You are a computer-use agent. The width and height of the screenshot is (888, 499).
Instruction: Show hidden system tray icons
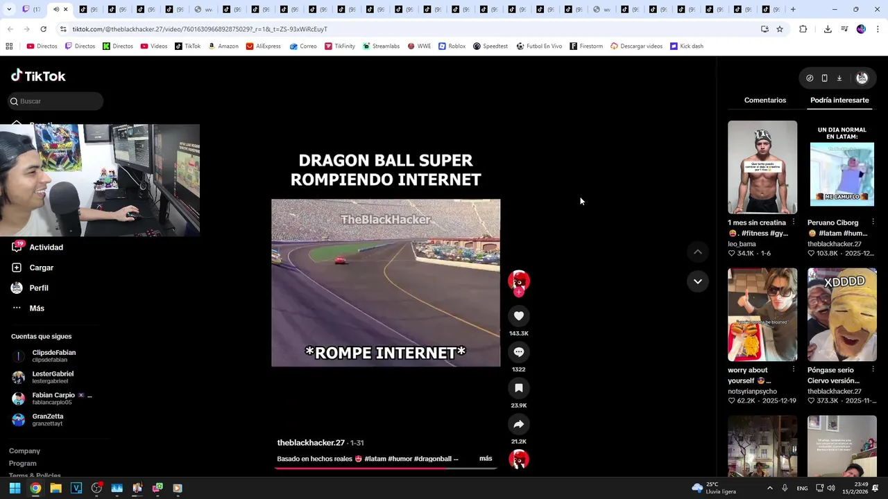click(769, 488)
